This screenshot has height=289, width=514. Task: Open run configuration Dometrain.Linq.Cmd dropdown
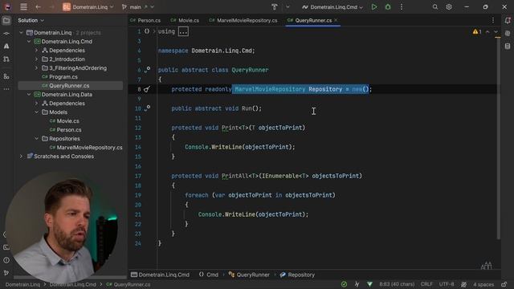pos(332,7)
